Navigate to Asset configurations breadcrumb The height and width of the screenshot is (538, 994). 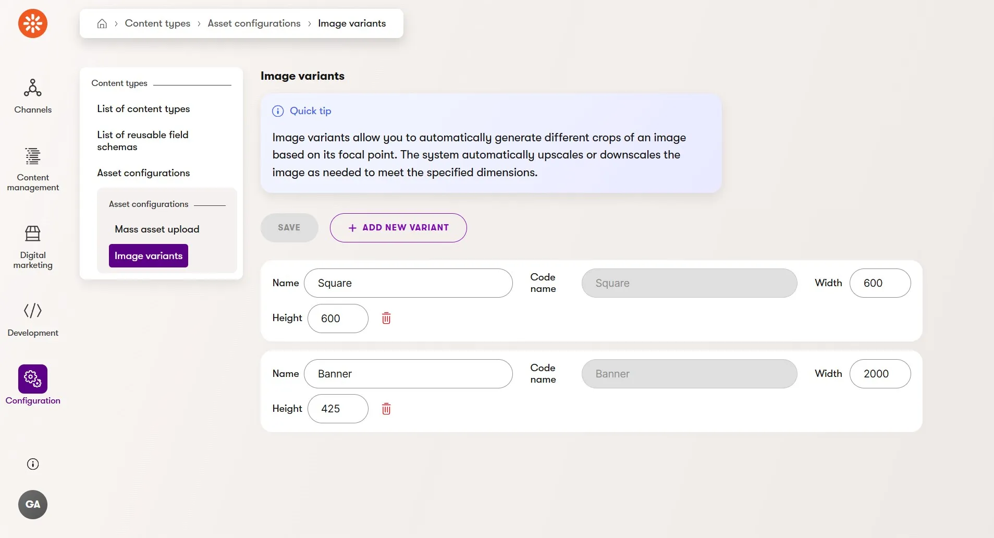254,23
